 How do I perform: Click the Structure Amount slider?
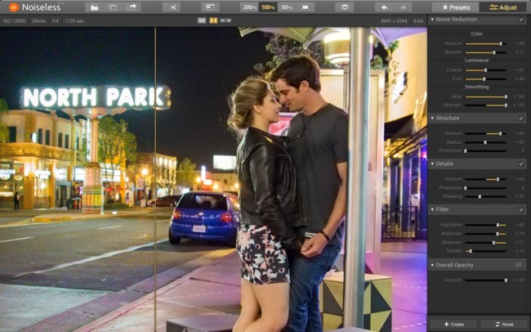pos(485,133)
